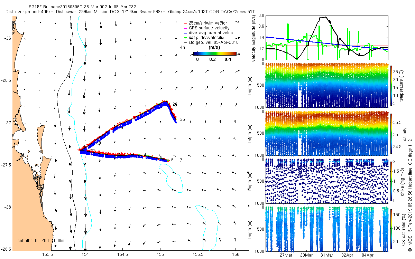Click the 04Apr date tick label
The height and width of the screenshot is (259, 415).
click(x=367, y=255)
